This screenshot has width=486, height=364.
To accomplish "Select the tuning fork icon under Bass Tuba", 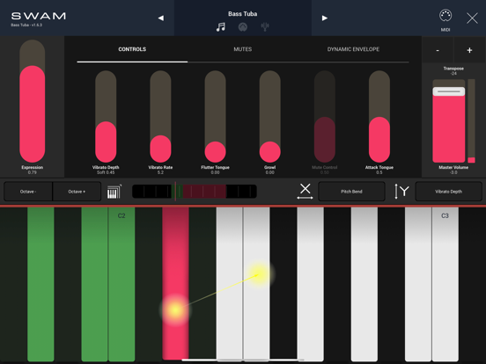I will [265, 27].
